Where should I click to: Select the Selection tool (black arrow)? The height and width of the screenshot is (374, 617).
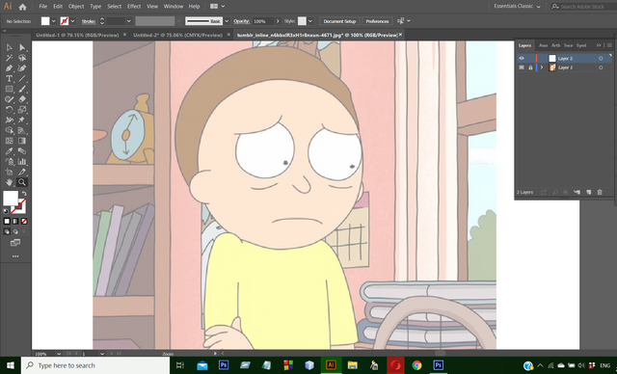pos(9,47)
